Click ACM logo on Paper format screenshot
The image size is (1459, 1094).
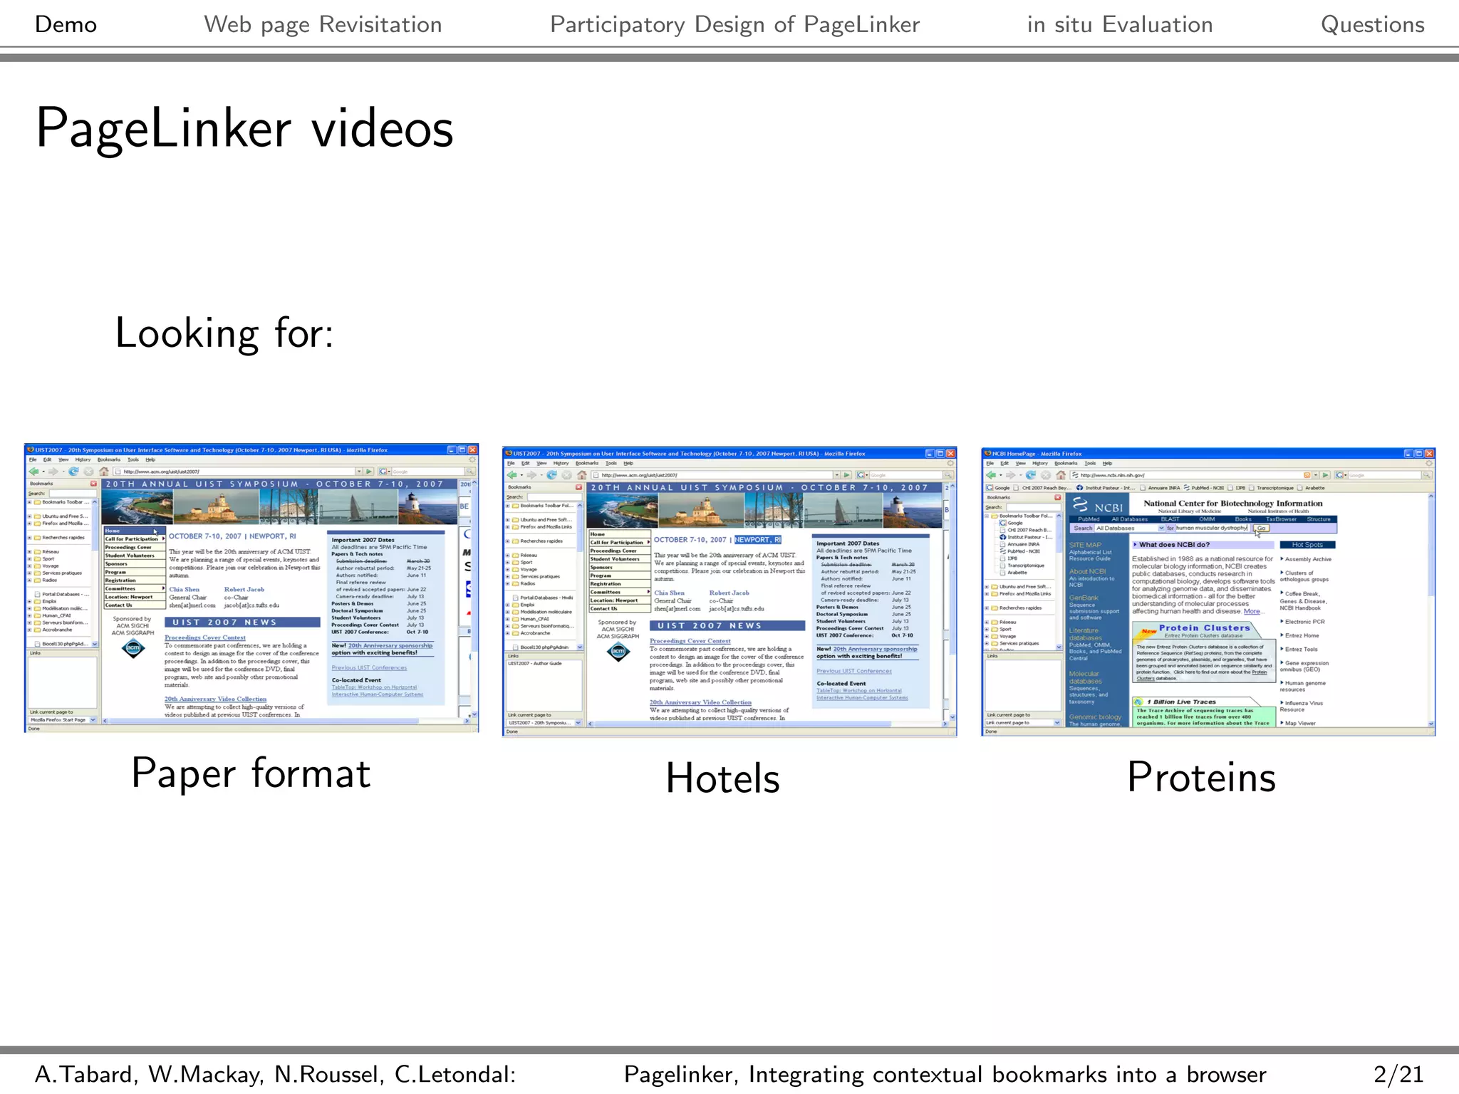click(x=133, y=648)
